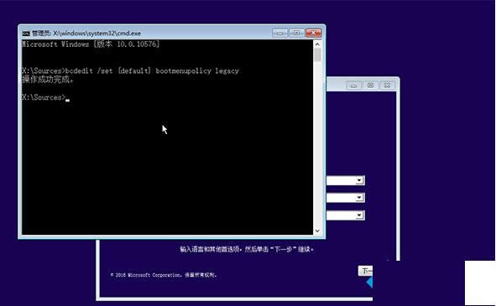Viewport: 496px width, 306px height.
Task: Minimize the Windows Setup window behind
Action: (x=353, y=86)
